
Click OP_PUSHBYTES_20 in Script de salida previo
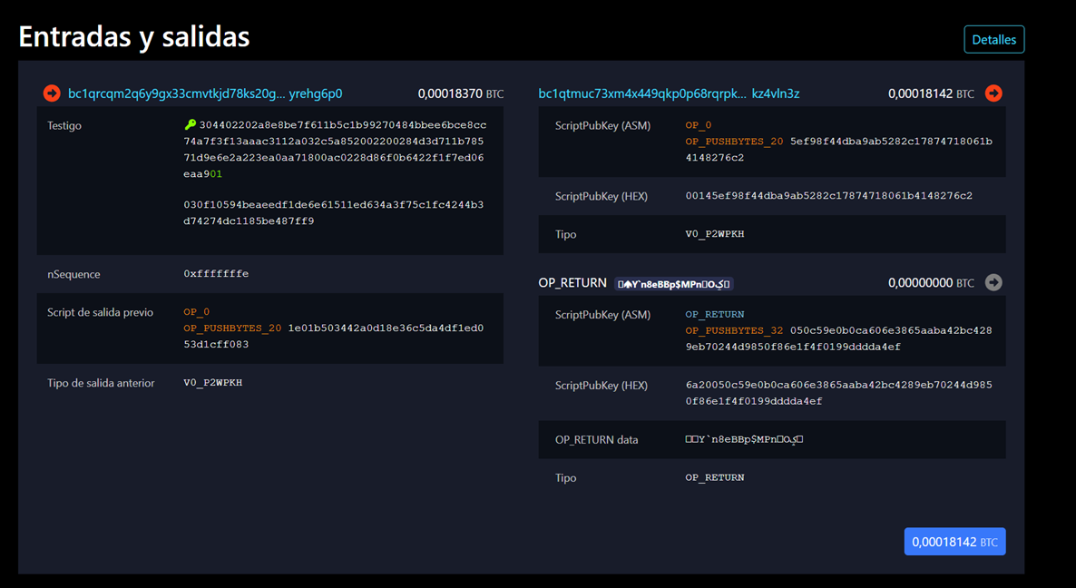click(x=232, y=328)
